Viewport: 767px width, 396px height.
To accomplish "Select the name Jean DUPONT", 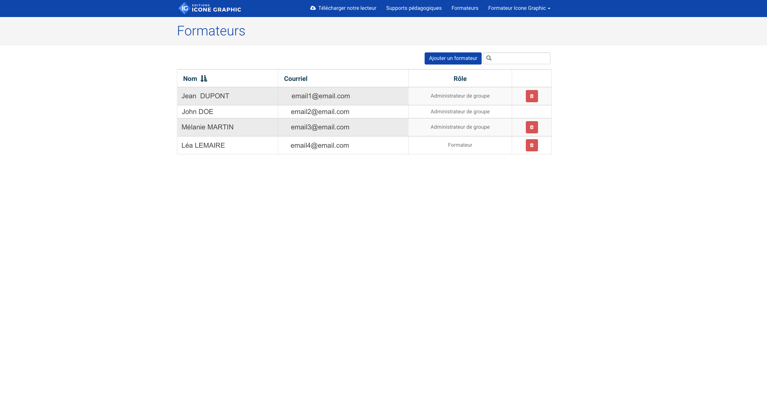I will (205, 96).
